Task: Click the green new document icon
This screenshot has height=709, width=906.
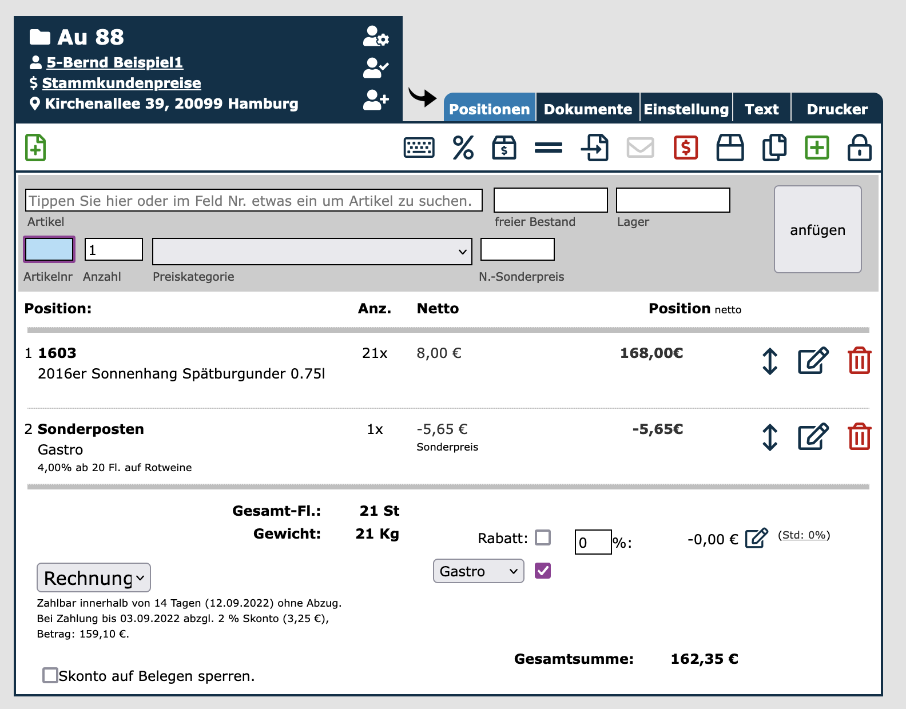Action: (x=35, y=148)
